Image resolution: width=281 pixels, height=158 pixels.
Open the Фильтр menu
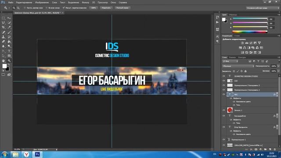click(x=86, y=3)
